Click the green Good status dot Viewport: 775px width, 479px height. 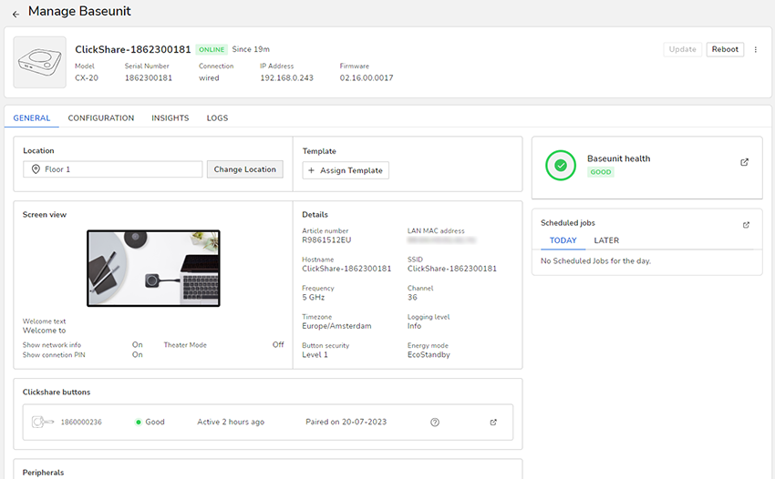(139, 422)
